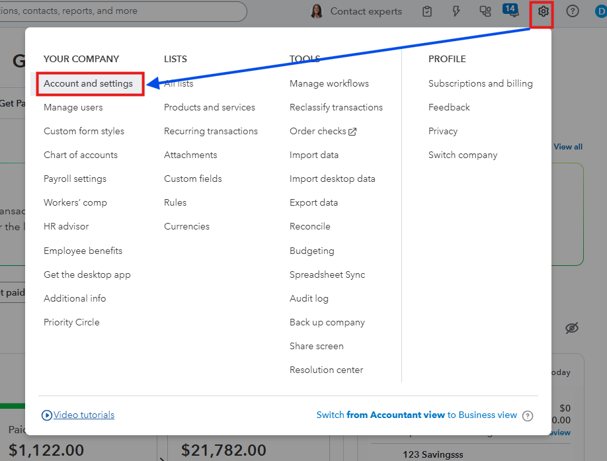Open Recurring transactions
Screen dimensions: 607x461
[211, 131]
